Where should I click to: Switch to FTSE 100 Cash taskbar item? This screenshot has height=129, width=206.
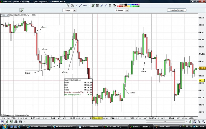(115, 127)
